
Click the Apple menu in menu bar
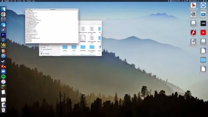(x=2, y=1)
